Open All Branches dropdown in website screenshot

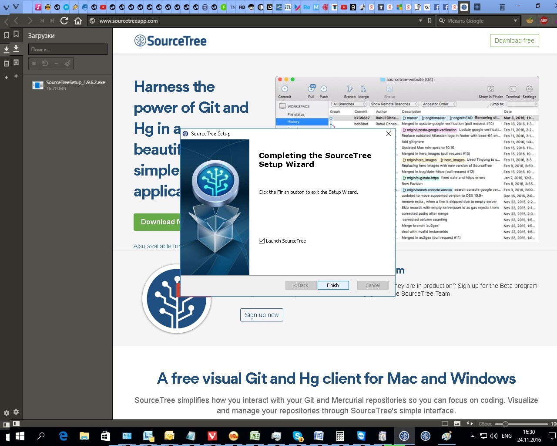tap(349, 104)
